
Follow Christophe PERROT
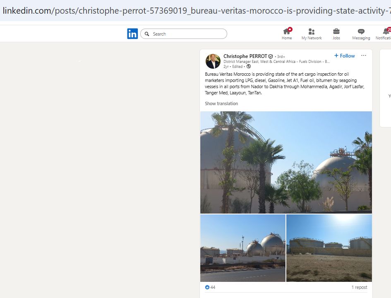tap(344, 55)
